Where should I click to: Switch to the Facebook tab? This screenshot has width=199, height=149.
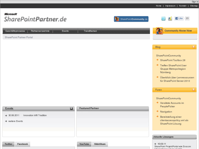point(22,144)
